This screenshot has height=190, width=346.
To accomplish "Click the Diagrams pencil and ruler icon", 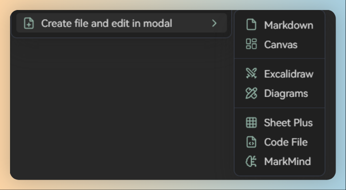I will click(x=251, y=93).
